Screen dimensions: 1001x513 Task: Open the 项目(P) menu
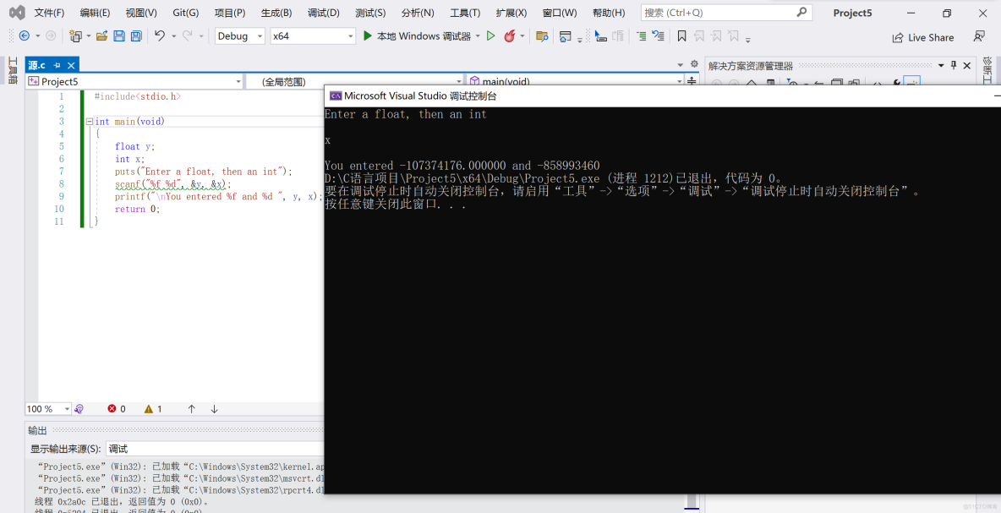[230, 13]
